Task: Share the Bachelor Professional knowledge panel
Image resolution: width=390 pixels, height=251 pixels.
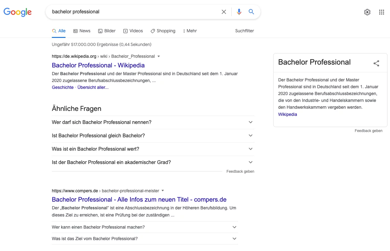Action: [x=376, y=63]
